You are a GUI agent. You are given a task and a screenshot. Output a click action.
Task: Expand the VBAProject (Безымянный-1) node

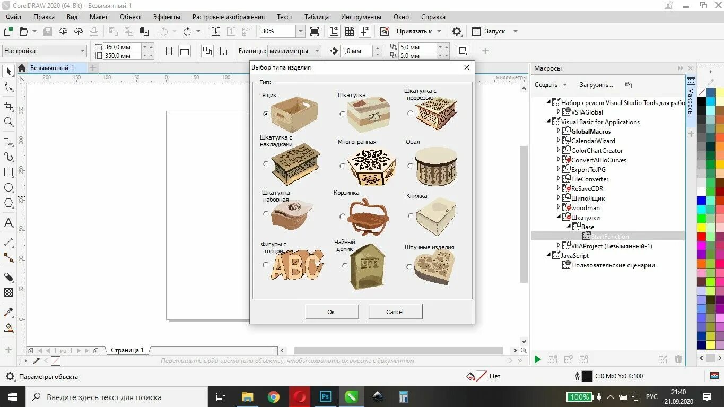[x=558, y=246]
